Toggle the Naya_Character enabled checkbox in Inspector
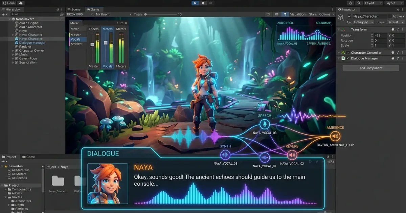 pos(349,16)
